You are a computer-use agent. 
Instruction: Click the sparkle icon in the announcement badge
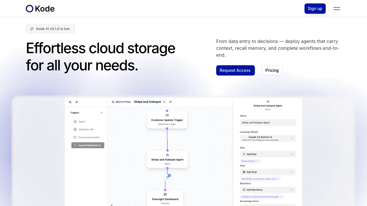32,29
